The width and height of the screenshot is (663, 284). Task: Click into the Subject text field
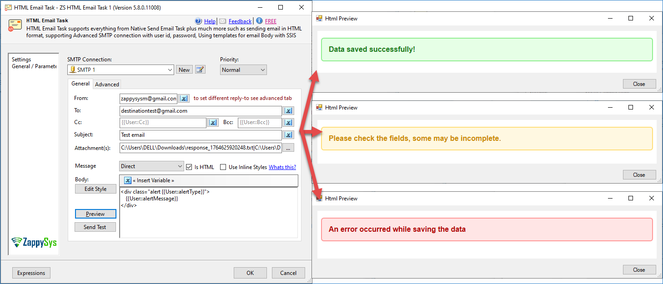click(x=200, y=135)
